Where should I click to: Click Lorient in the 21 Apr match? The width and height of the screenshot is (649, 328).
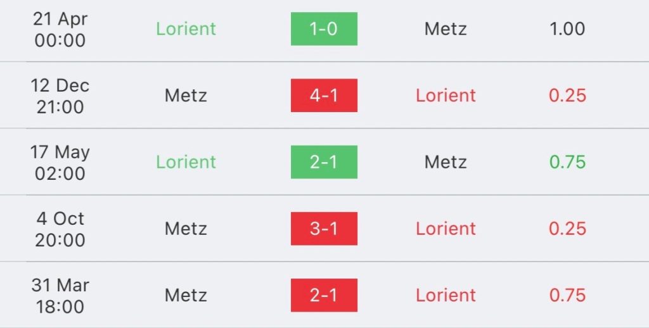(x=186, y=29)
